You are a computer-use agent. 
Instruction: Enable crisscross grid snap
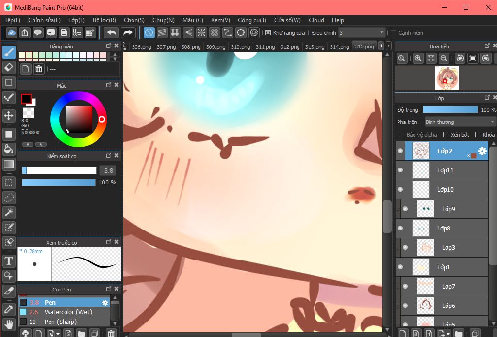pyautogui.click(x=175, y=32)
